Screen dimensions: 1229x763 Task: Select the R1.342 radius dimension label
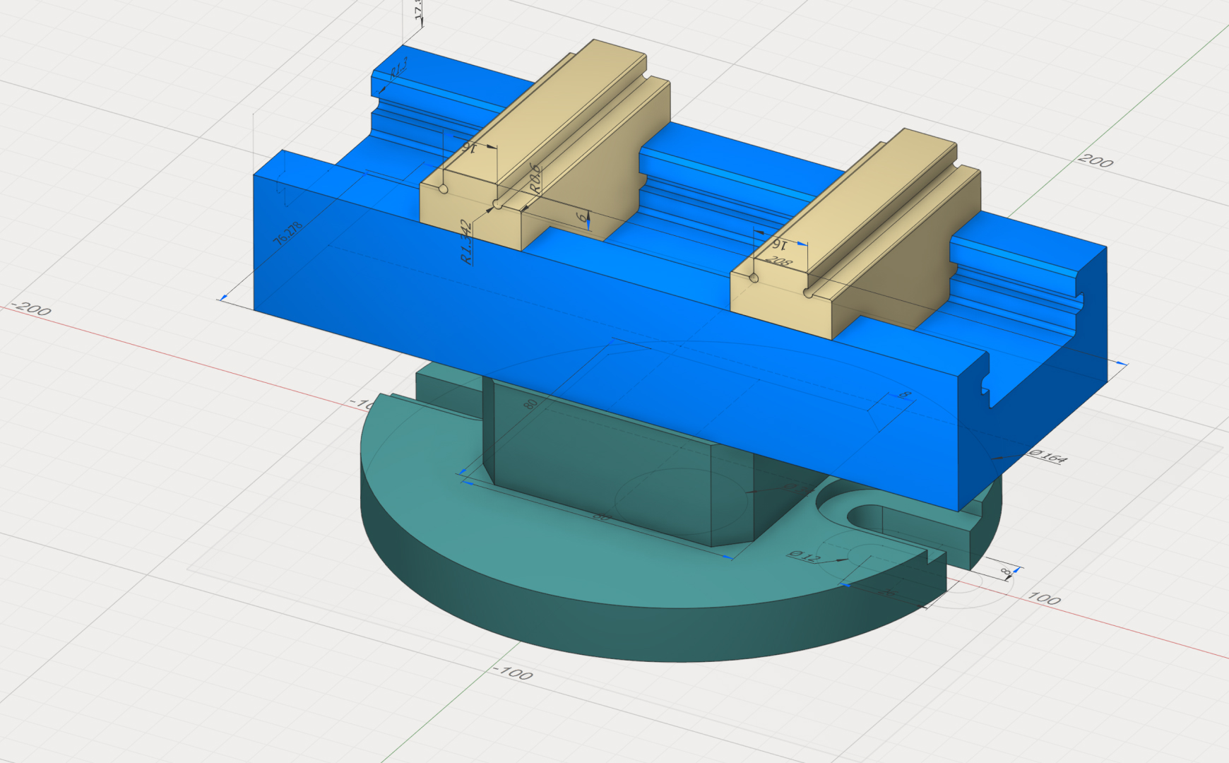click(x=466, y=242)
